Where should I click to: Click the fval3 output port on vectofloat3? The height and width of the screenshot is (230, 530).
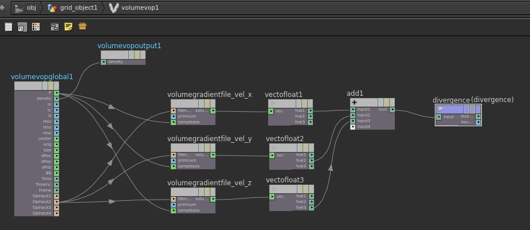[311, 208]
